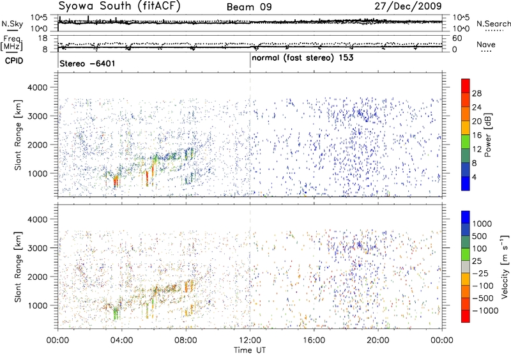Image resolution: width=511 pixels, height=354 pixels.
Task: Click the green echo cluster near 03:30 in Velocity panel
Action: [x=116, y=314]
